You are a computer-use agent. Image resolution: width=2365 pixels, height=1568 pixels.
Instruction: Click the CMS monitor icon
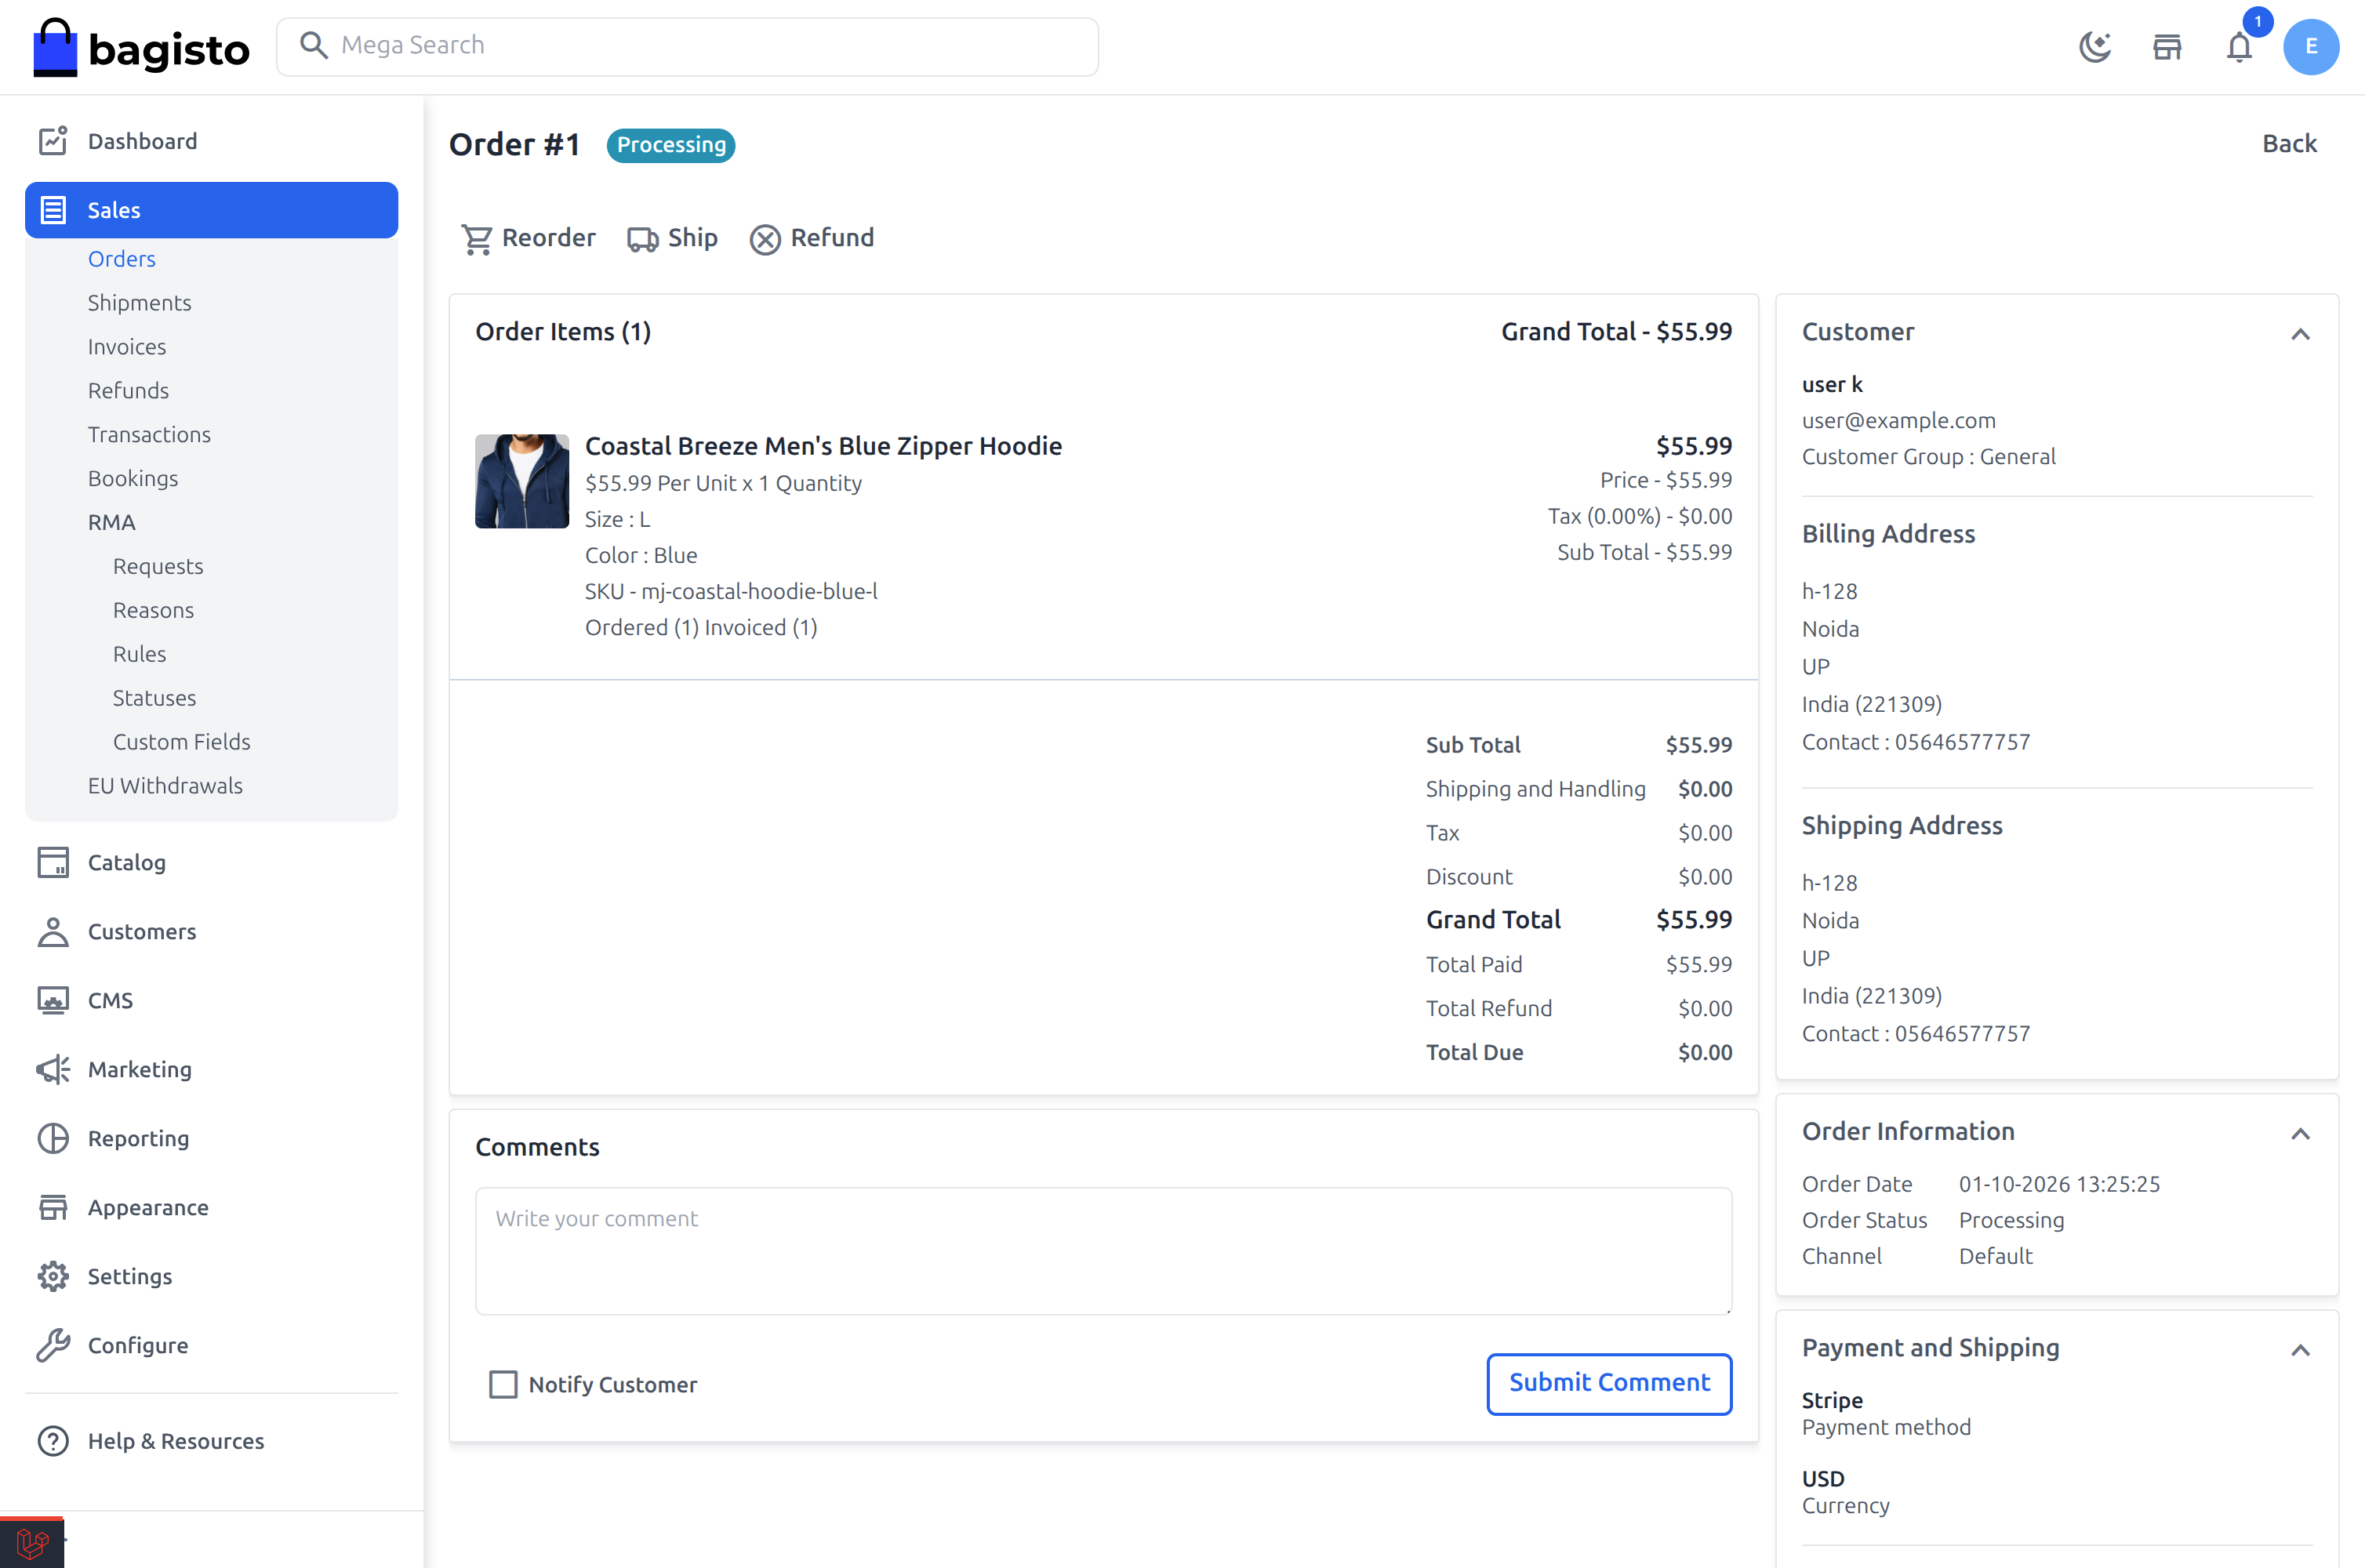pos(53,1000)
